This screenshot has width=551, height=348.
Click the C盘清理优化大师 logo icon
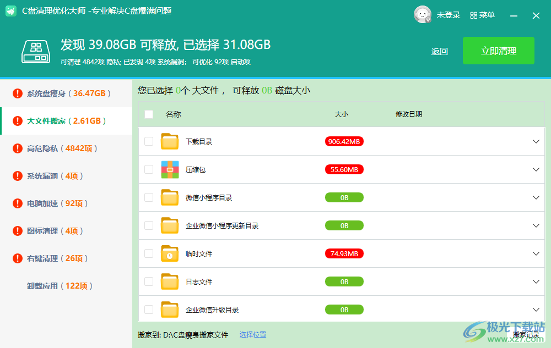coord(11,10)
